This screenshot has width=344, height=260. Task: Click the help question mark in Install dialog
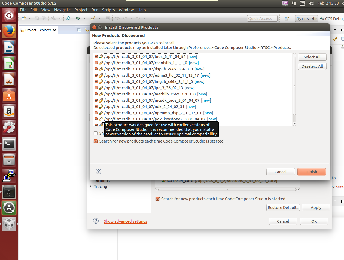(x=99, y=171)
